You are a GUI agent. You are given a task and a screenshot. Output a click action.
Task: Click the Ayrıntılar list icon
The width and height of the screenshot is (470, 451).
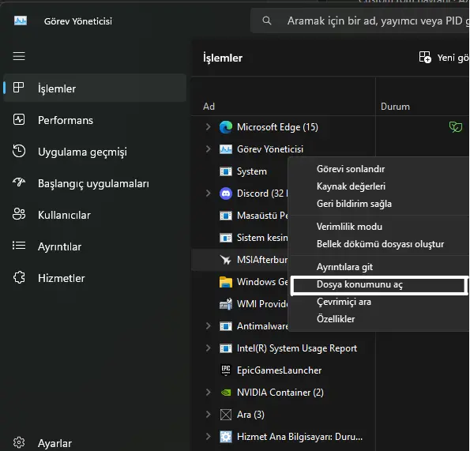[x=19, y=246]
